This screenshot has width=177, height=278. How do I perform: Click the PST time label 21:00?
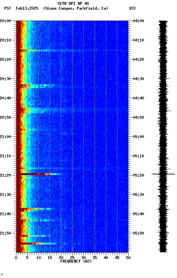pos(5,137)
